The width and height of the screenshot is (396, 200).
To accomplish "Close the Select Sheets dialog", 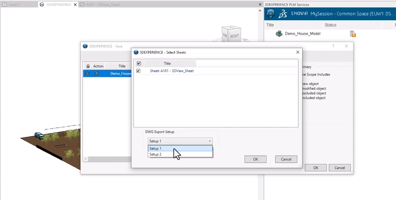I will point(298,52).
